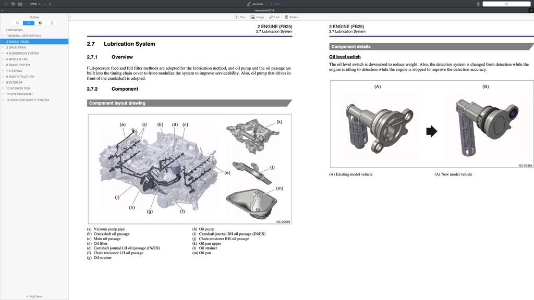The width and height of the screenshot is (534, 300).
Task: Switch to Edit mode
Action: click(x=275, y=4)
